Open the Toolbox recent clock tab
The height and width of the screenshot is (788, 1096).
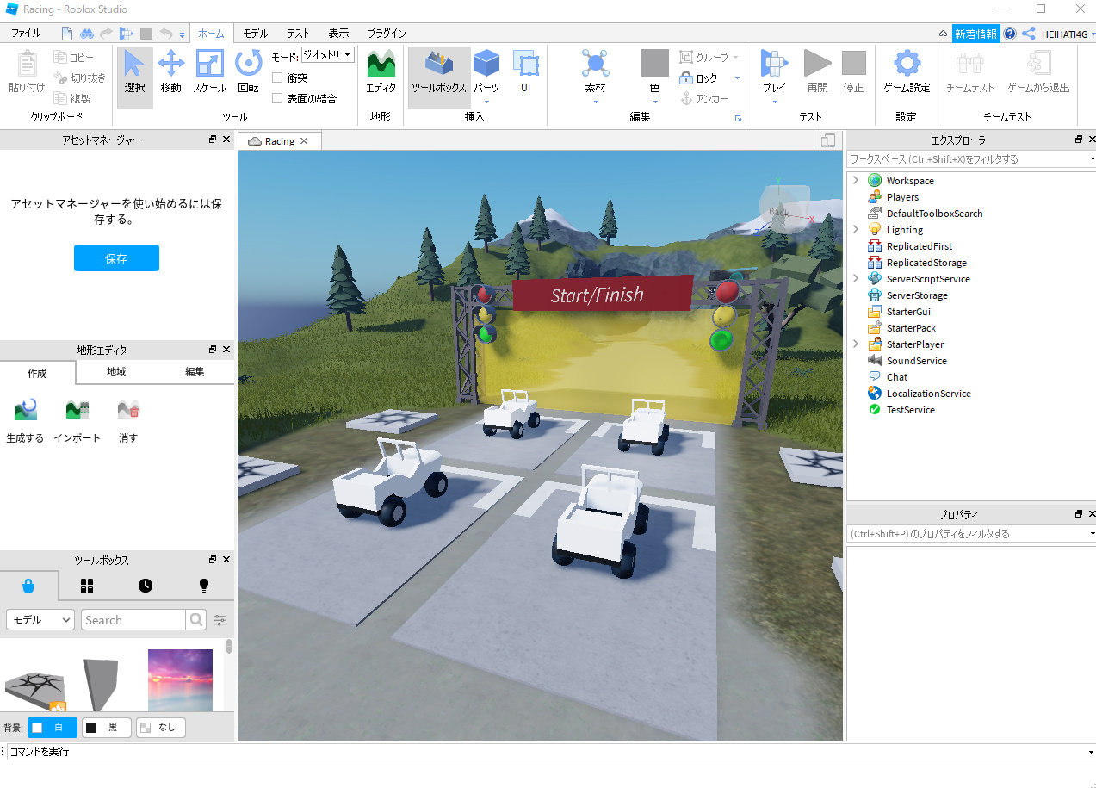pyautogui.click(x=146, y=586)
